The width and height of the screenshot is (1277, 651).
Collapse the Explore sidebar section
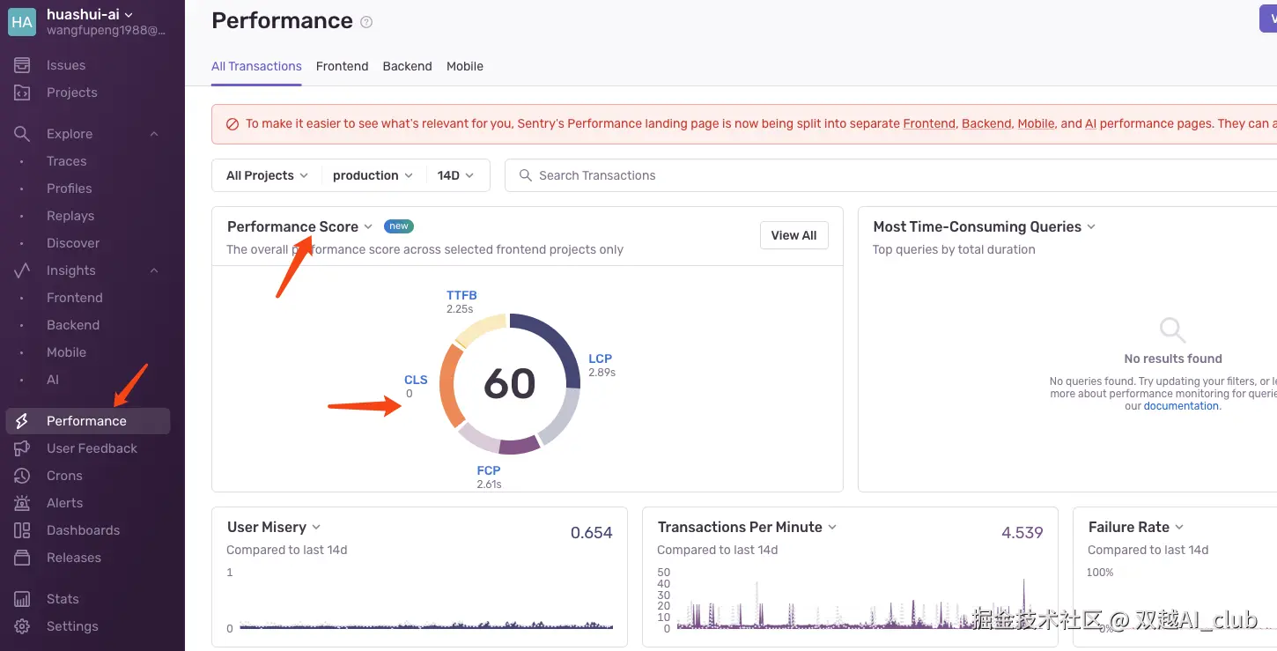(x=154, y=134)
